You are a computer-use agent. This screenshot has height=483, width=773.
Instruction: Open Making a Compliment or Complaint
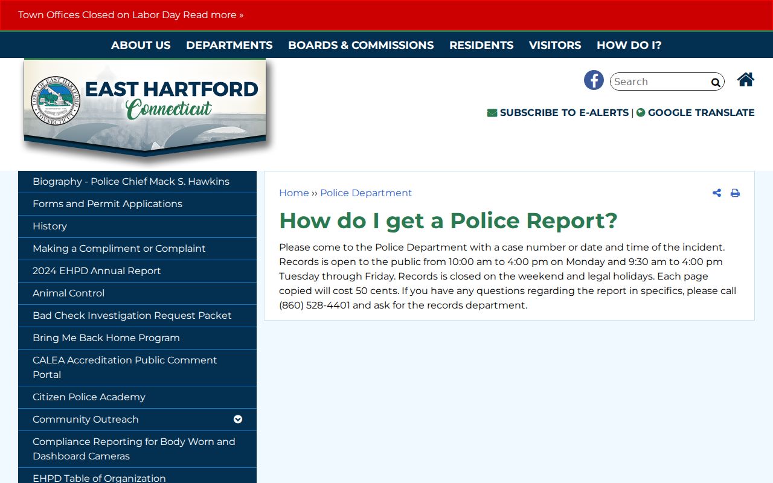[137, 249]
